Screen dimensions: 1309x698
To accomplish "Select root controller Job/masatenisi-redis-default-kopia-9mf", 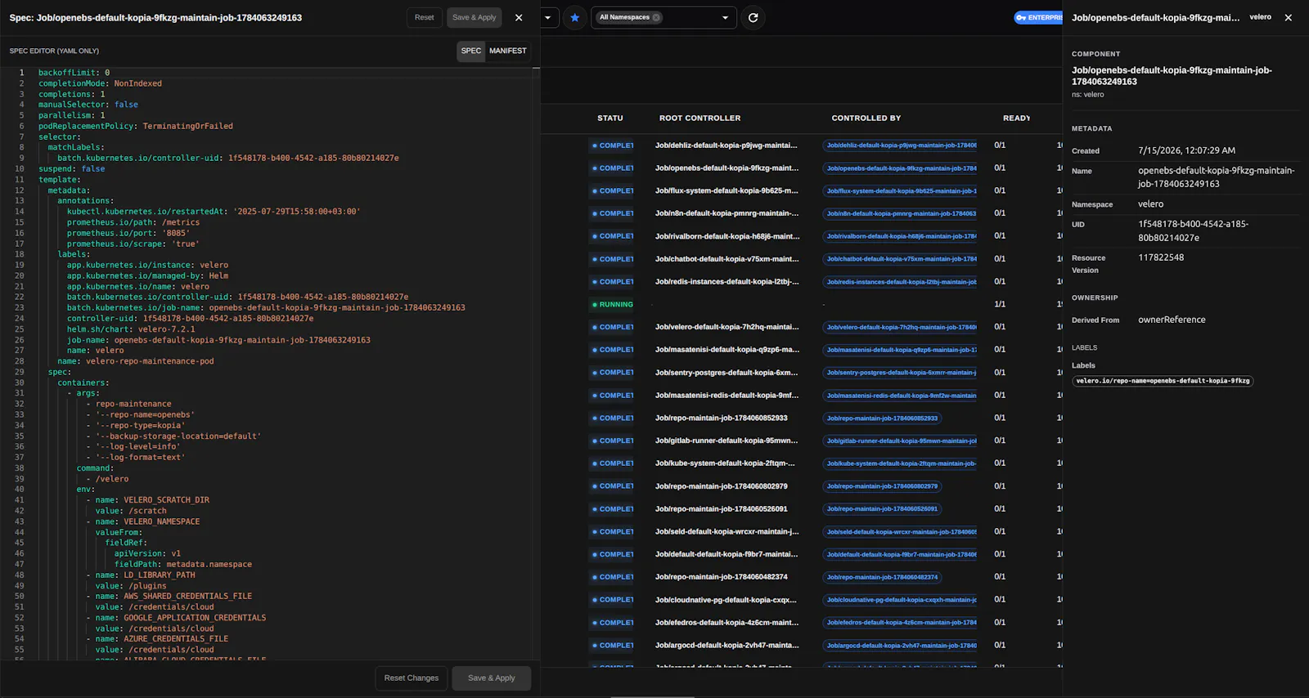I will [727, 395].
